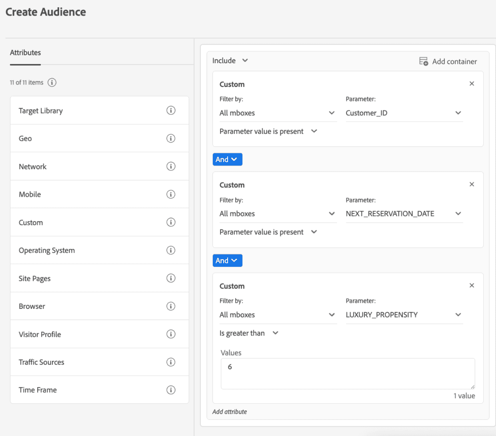Viewport: 496px width, 436px height.
Task: Remove the NEXT_RESERVATION_DATE custom rule
Action: (x=472, y=184)
